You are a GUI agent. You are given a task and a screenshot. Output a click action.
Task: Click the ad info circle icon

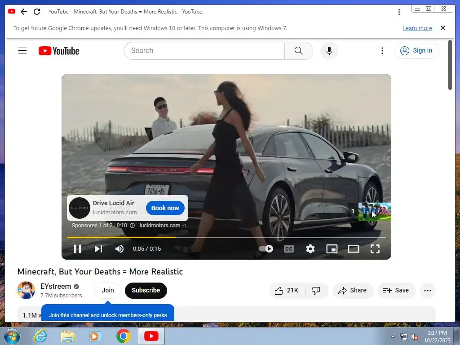click(133, 226)
